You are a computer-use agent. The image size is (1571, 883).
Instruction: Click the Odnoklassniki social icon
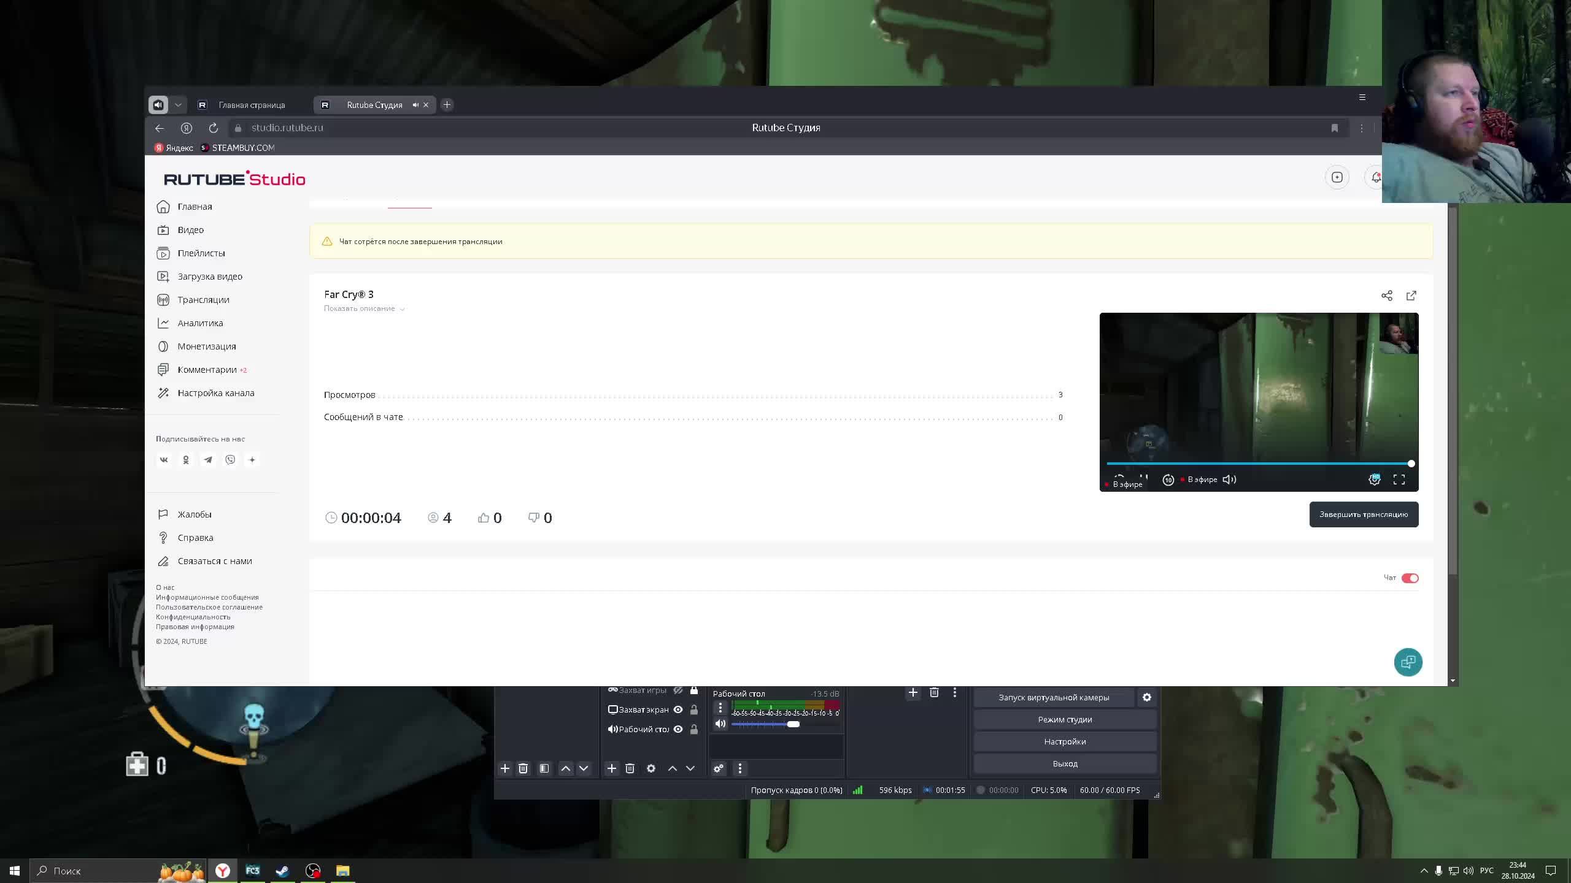tap(186, 460)
